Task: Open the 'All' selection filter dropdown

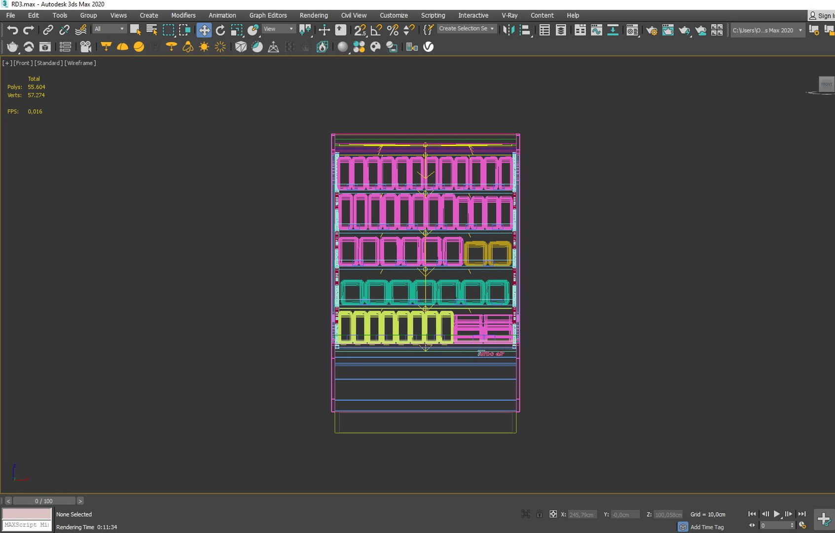Action: [109, 29]
